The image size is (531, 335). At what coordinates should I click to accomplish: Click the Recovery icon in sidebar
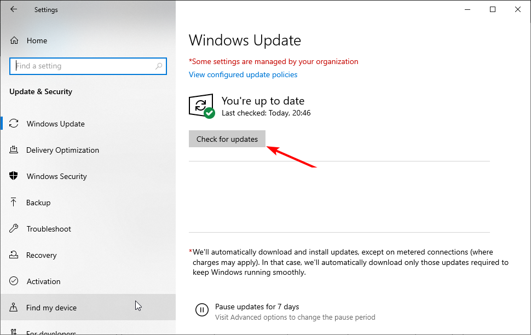pos(14,255)
